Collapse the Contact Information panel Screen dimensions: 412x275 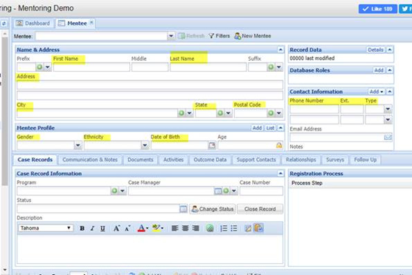[390, 91]
